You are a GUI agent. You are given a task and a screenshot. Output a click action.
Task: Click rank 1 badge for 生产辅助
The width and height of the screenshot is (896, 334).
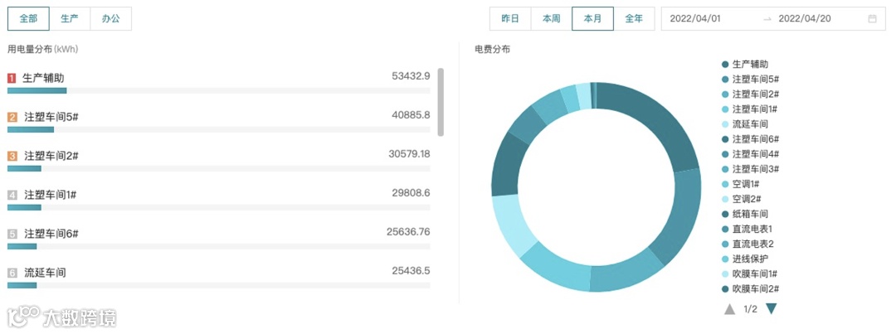tap(12, 78)
